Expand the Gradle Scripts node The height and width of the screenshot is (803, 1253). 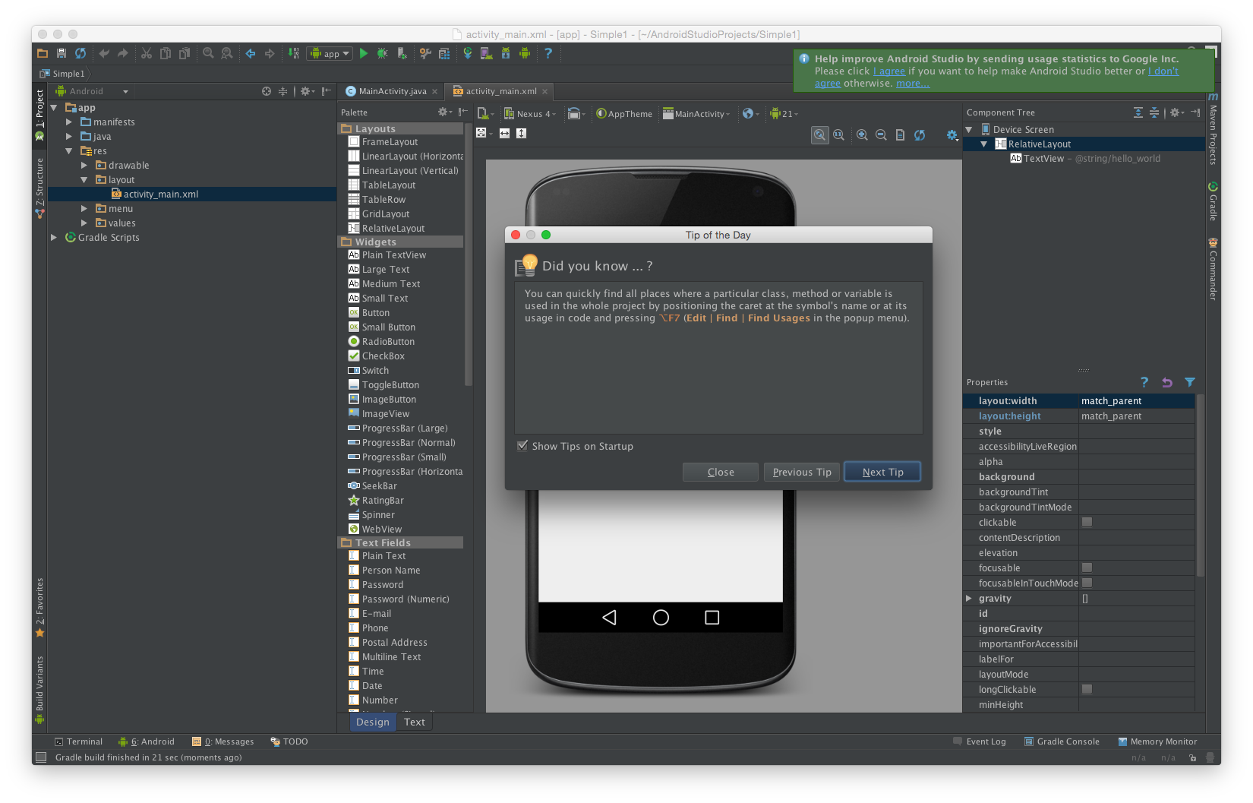(x=54, y=237)
